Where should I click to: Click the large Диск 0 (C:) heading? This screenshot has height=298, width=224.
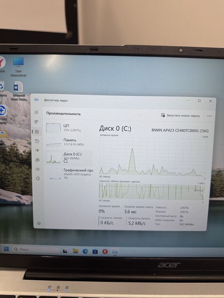pyautogui.click(x=115, y=129)
